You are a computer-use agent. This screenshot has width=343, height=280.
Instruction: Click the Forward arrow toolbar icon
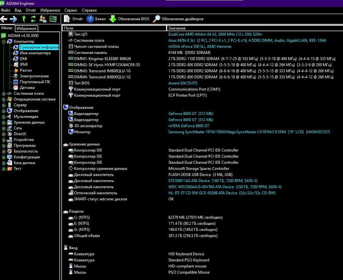[x=13, y=19]
